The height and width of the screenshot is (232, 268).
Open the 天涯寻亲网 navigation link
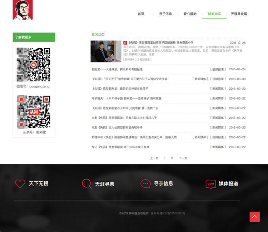[x=239, y=14]
